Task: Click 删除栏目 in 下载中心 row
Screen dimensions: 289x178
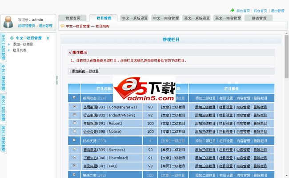Action: pos(260,158)
